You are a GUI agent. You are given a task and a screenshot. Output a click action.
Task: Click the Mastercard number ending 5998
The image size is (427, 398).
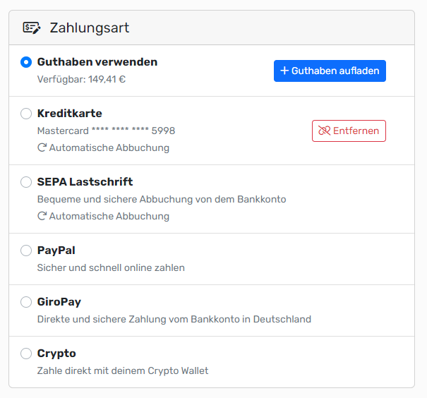[x=106, y=131]
